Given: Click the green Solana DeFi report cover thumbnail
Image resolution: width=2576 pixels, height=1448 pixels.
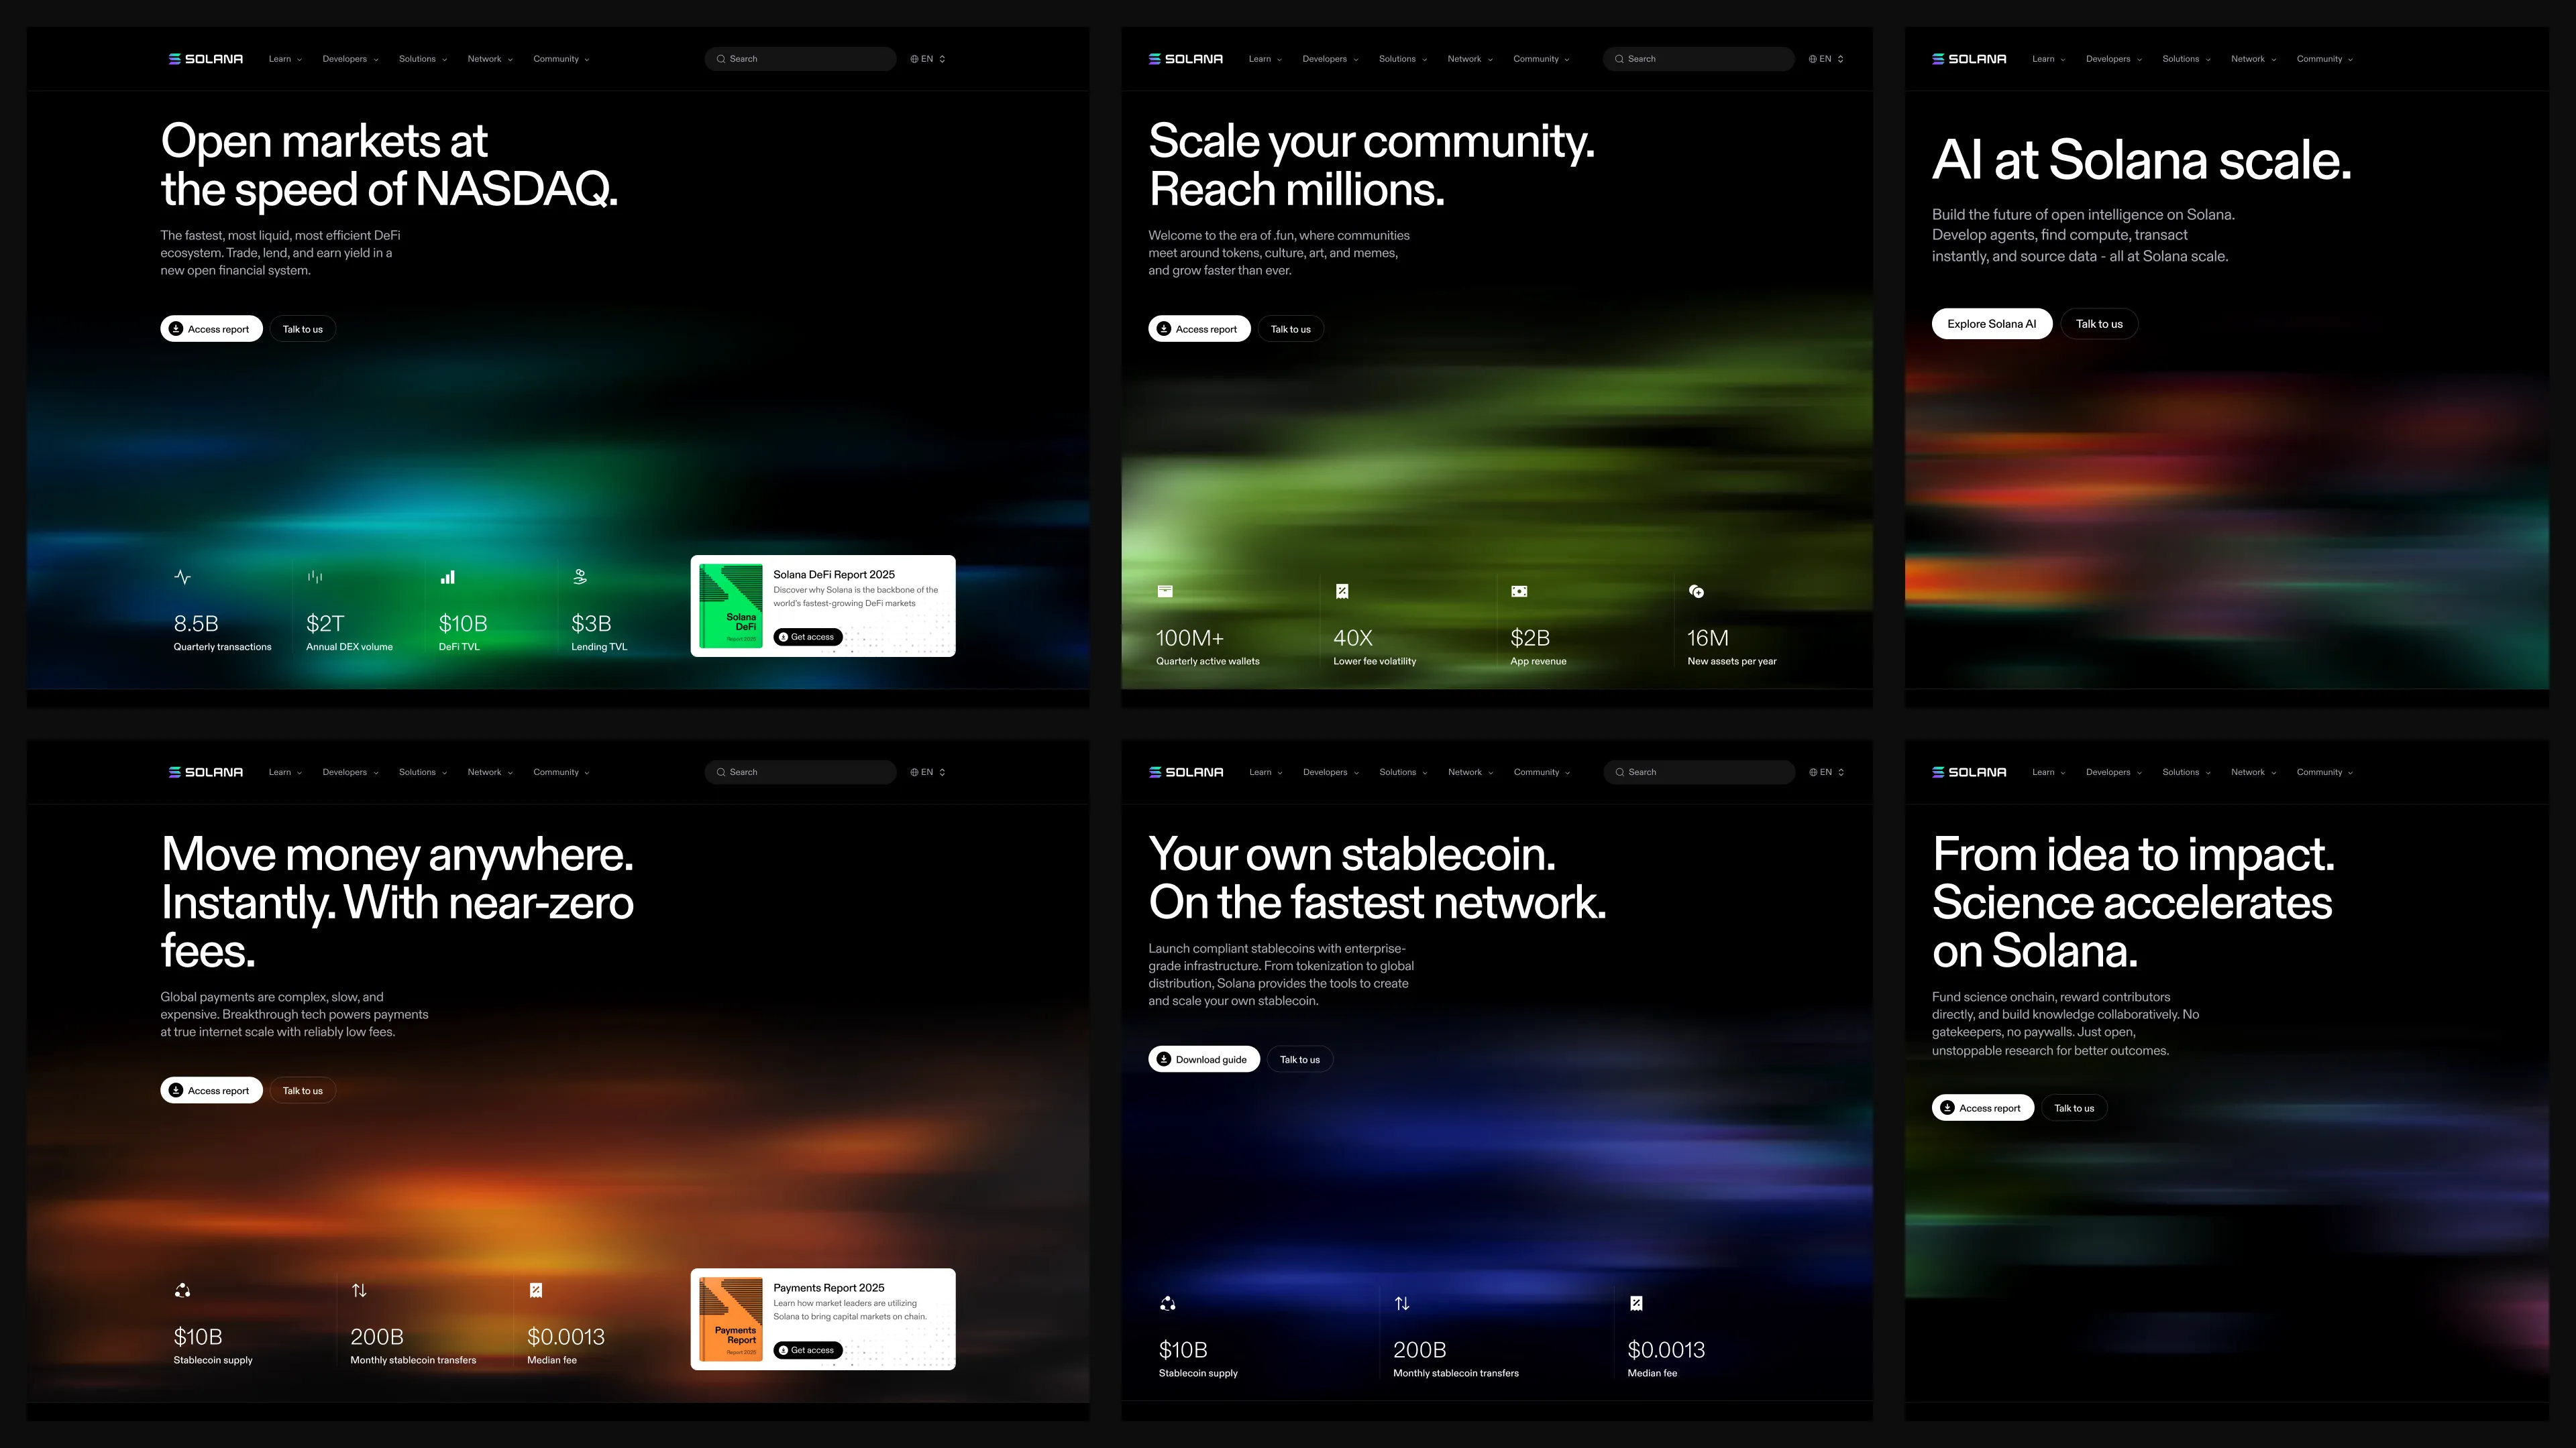Looking at the screenshot, I should [x=731, y=605].
